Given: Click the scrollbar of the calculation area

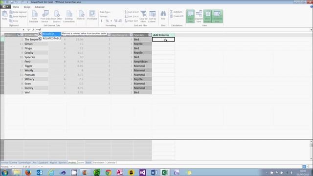Looking at the screenshot, I should [x=311, y=150].
